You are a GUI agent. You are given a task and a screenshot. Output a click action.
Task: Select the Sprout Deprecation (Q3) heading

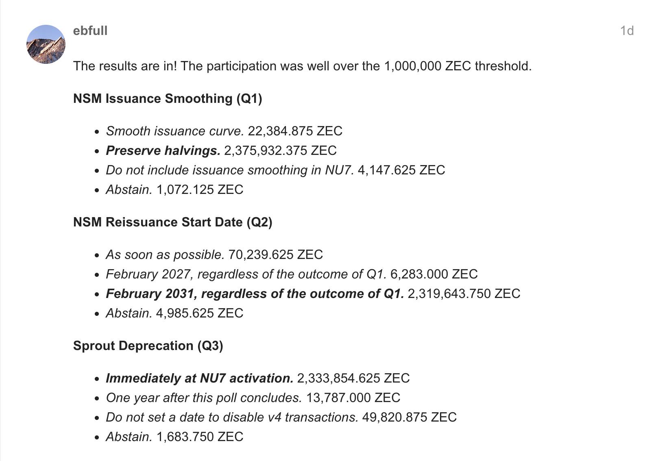click(x=148, y=346)
